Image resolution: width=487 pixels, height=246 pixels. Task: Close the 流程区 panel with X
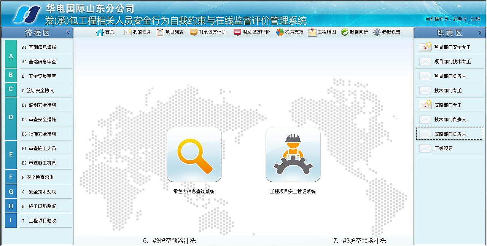68,33
